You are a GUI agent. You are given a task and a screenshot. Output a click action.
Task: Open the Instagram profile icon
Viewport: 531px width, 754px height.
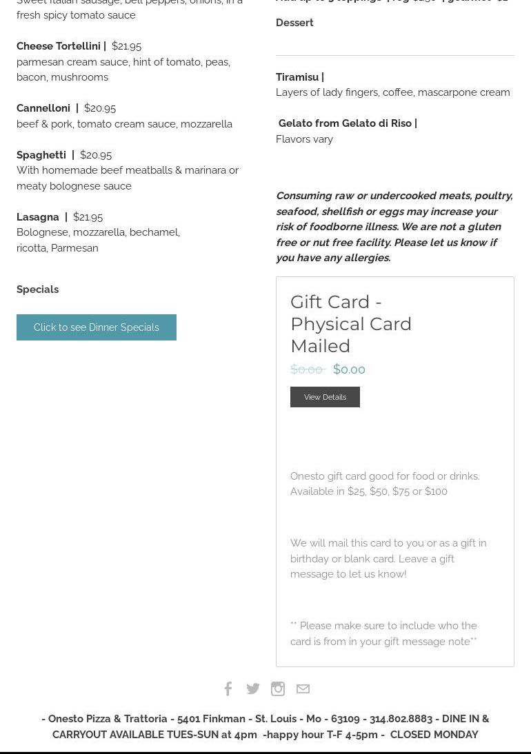click(x=278, y=689)
